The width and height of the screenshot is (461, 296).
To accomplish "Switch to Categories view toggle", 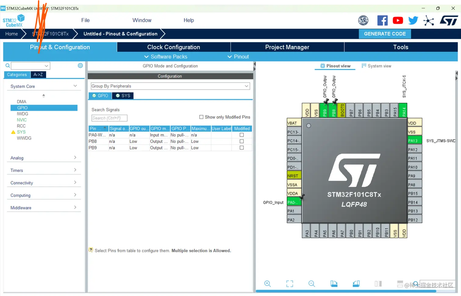I will pos(17,75).
